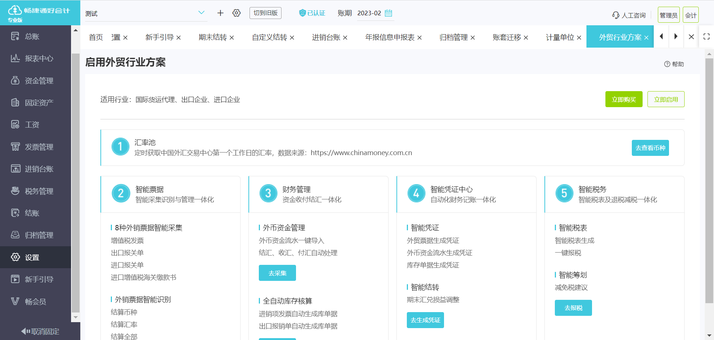This screenshot has width=714, height=340.
Task: Open the gear settings icon in the top bar
Action: coord(237,13)
